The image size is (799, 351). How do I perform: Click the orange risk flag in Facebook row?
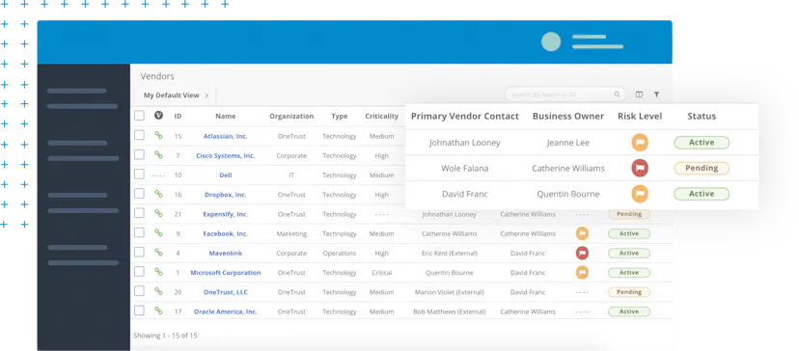point(582,233)
